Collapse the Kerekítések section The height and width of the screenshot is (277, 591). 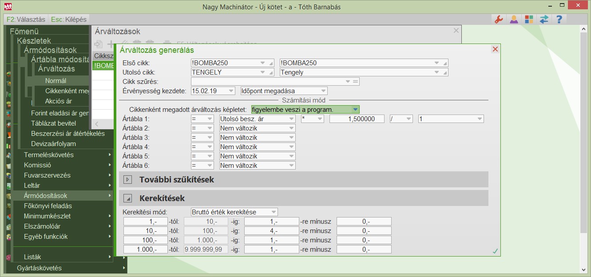click(x=127, y=198)
